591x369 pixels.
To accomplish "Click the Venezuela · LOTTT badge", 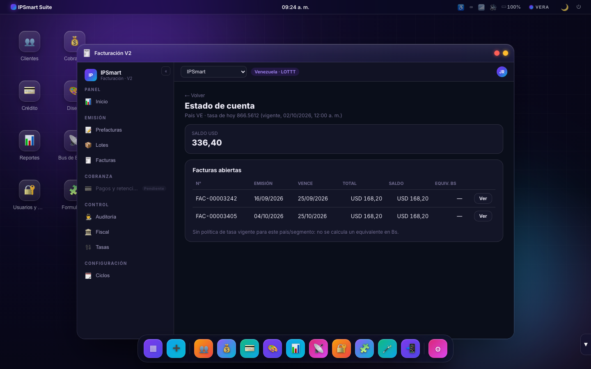I will pyautogui.click(x=275, y=72).
